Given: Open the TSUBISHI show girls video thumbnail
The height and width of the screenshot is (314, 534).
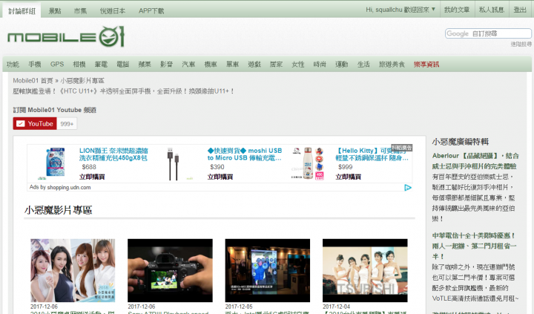Looking at the screenshot, I should 365,270.
